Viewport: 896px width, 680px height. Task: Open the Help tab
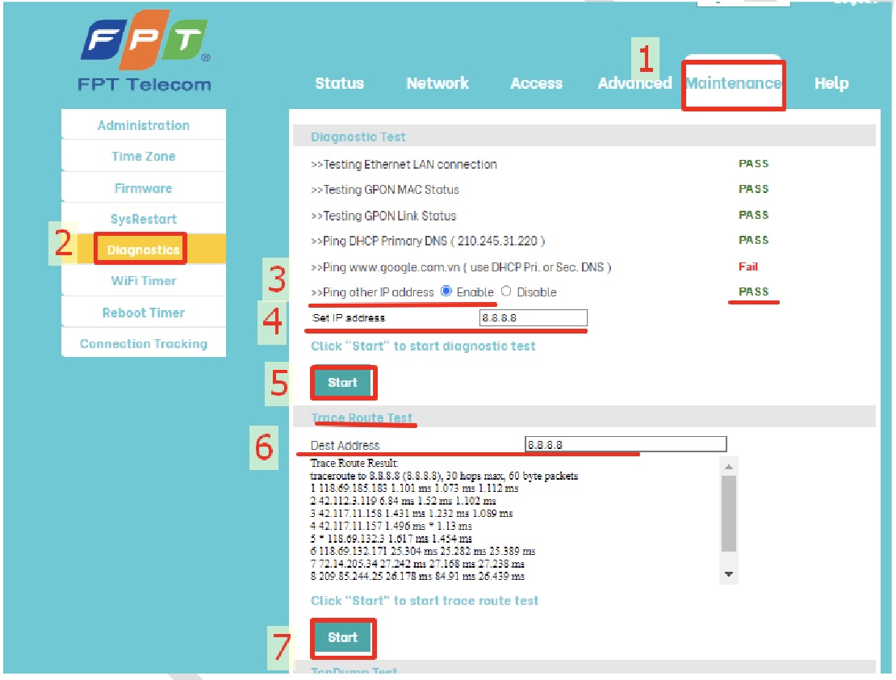tap(831, 83)
